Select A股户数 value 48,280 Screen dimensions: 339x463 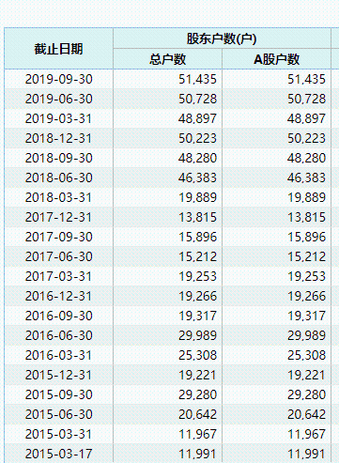pyautogui.click(x=306, y=158)
